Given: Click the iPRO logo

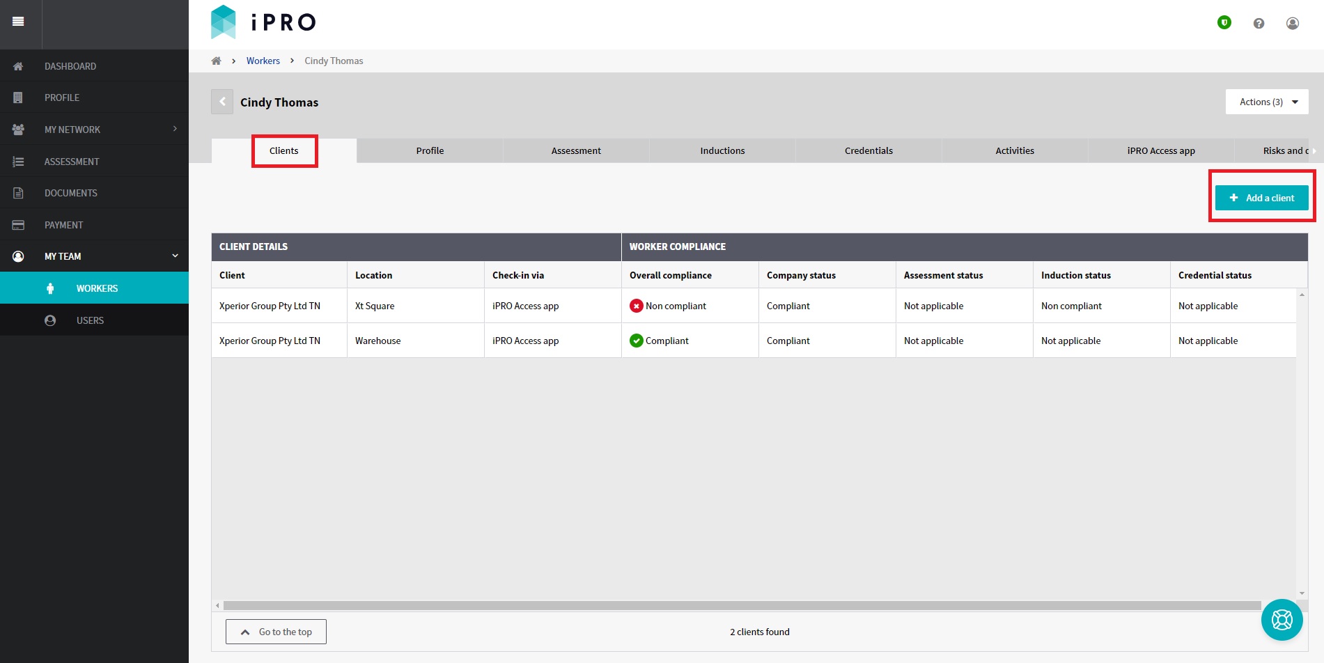Looking at the screenshot, I should click(263, 22).
